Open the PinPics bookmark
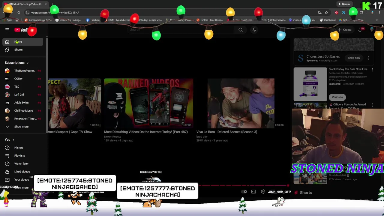Viewport: 384px width, 216px height. [209, 20]
